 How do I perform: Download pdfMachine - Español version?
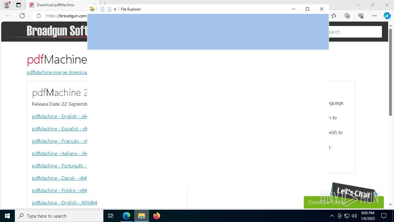(59, 129)
